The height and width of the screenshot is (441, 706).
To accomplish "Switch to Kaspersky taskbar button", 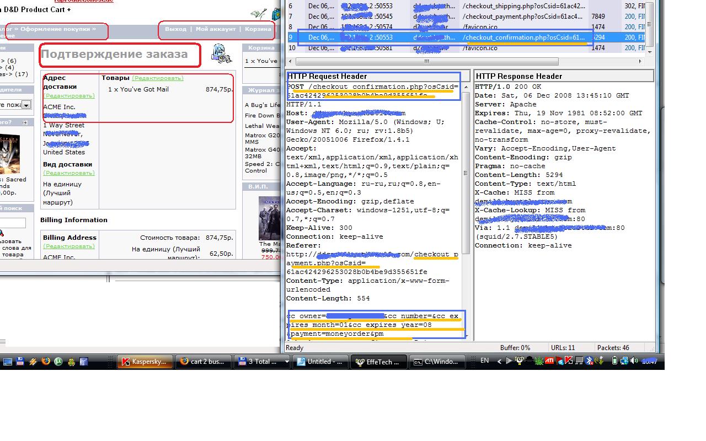I will (x=145, y=362).
